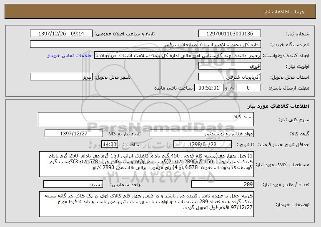Open the اطلاعات تماس خریدار link
This screenshot has height=227, width=321.
[70, 56]
